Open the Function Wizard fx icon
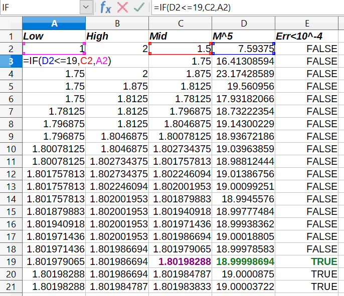 coord(105,8)
